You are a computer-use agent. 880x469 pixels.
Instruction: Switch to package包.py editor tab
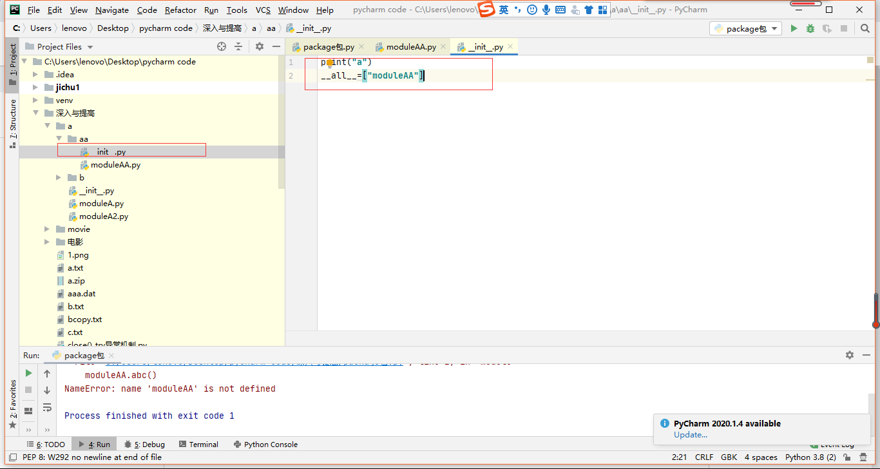point(329,47)
